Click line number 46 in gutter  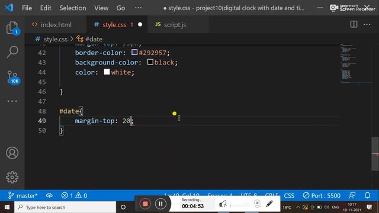tap(42, 92)
